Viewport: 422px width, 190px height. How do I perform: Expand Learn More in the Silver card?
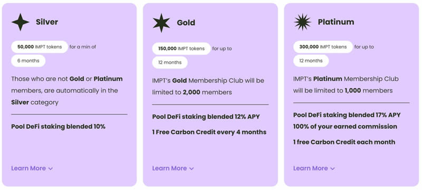tap(32, 168)
